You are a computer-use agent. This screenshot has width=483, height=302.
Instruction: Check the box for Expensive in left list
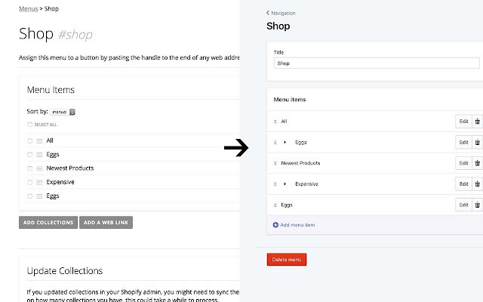point(30,183)
